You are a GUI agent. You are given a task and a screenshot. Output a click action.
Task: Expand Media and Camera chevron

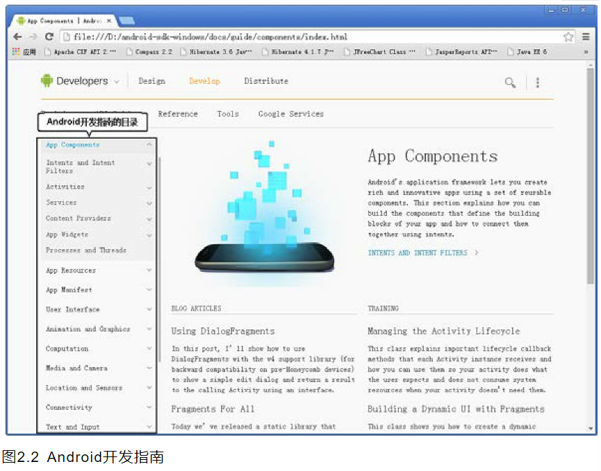point(149,368)
